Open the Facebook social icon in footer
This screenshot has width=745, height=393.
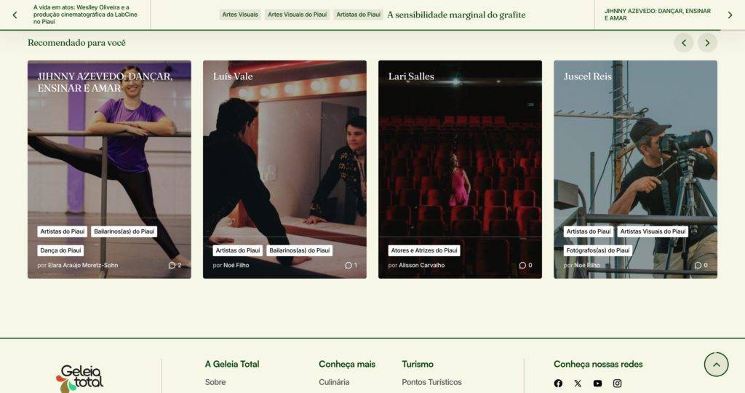pos(558,384)
